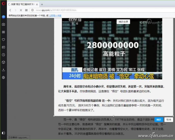Open Speed Dial from toolbar grid button
The image size is (175, 140).
(26, 10)
